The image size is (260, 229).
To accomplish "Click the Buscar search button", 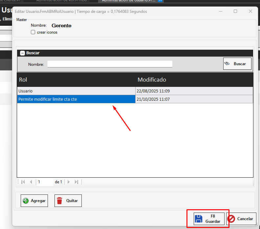I will [x=237, y=64].
